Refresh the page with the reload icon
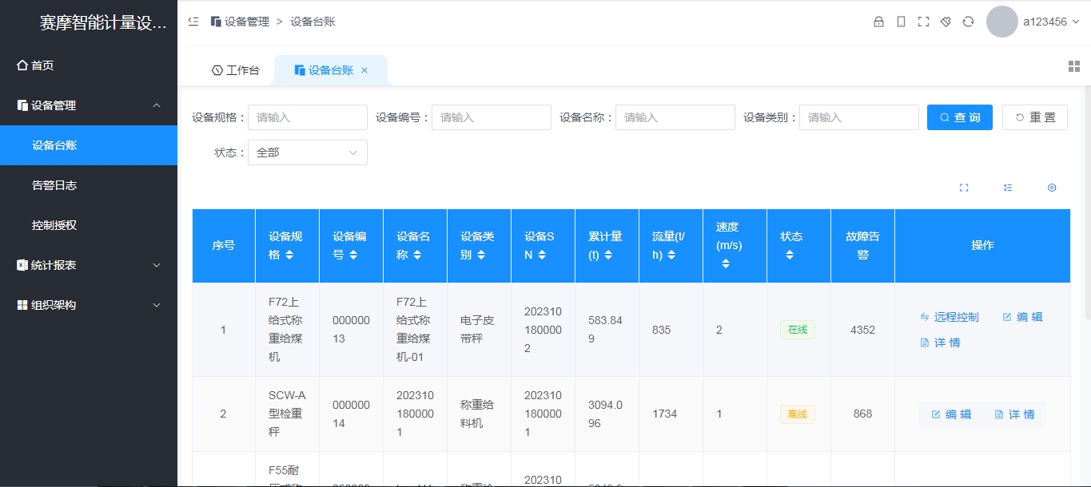The width and height of the screenshot is (1091, 487). (968, 22)
